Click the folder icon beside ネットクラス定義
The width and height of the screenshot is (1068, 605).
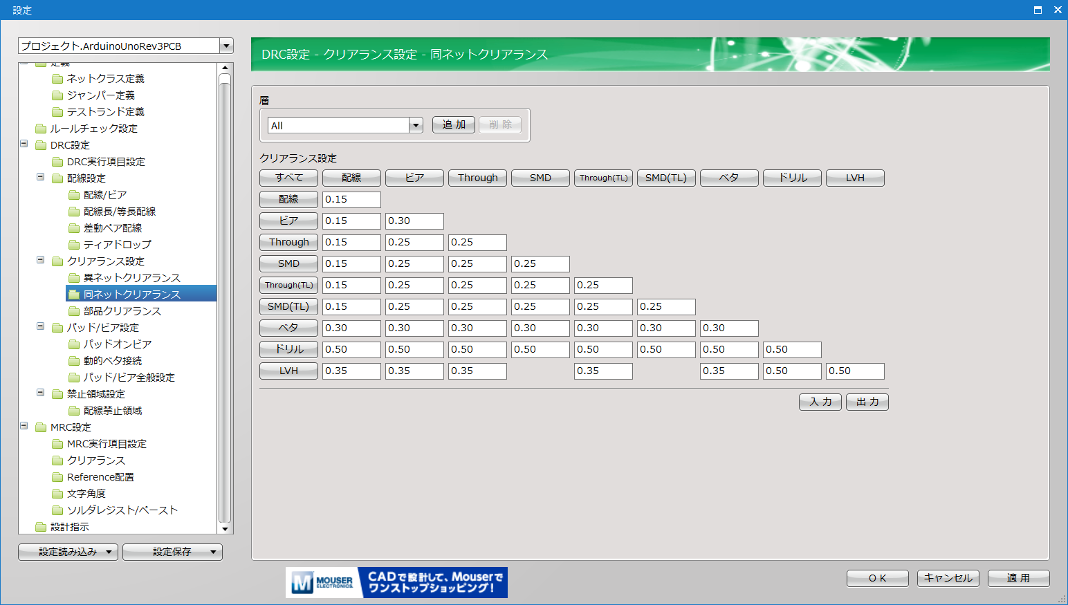pos(57,79)
